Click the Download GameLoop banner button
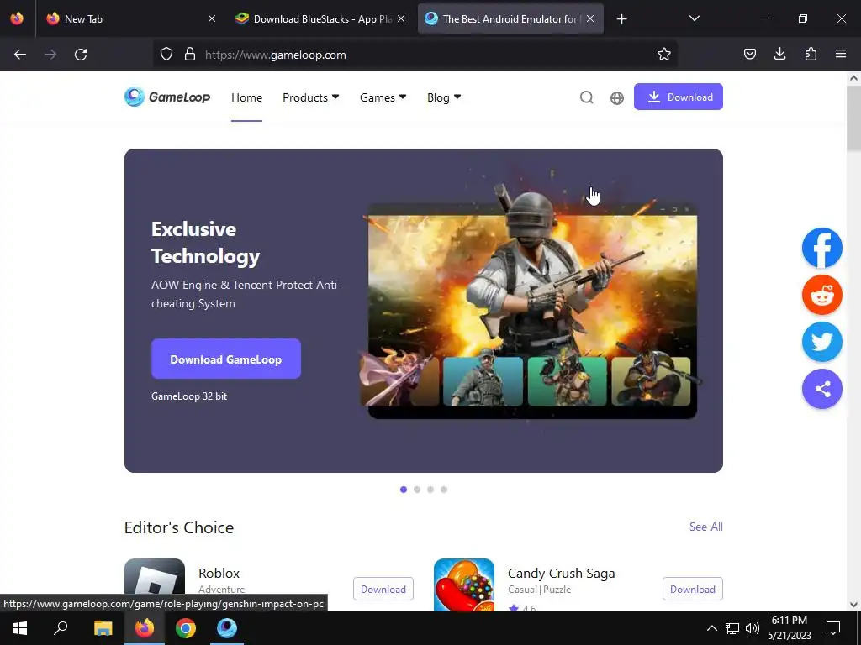 click(x=225, y=359)
